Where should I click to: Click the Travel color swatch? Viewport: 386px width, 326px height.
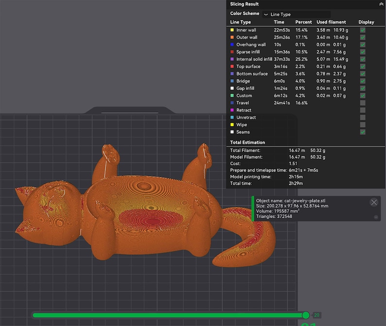pos(232,103)
